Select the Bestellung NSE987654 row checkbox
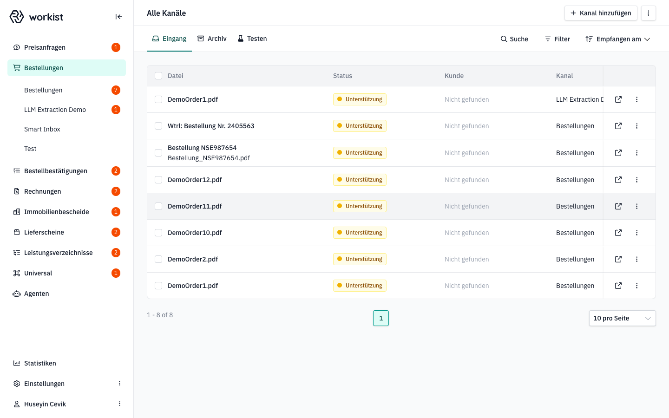Screen dimensions: 669x418 pos(158,153)
